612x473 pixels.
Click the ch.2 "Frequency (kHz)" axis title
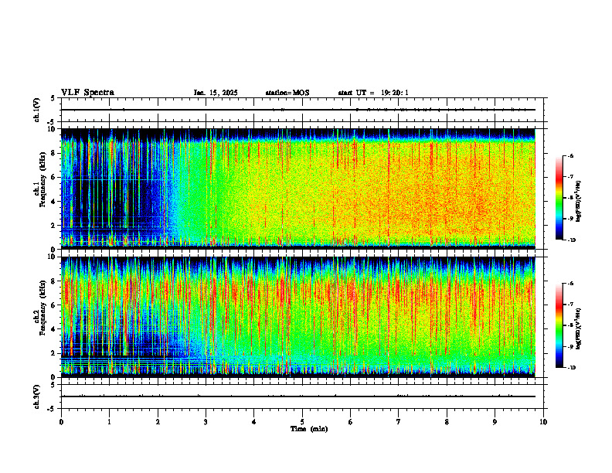coord(43,308)
